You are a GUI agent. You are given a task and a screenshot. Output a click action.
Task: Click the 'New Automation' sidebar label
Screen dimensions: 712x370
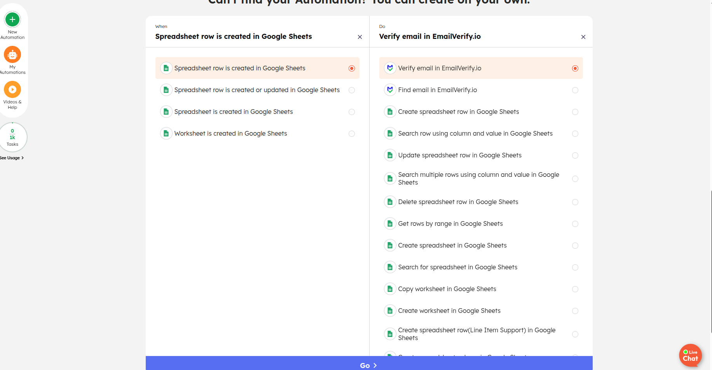click(x=12, y=35)
